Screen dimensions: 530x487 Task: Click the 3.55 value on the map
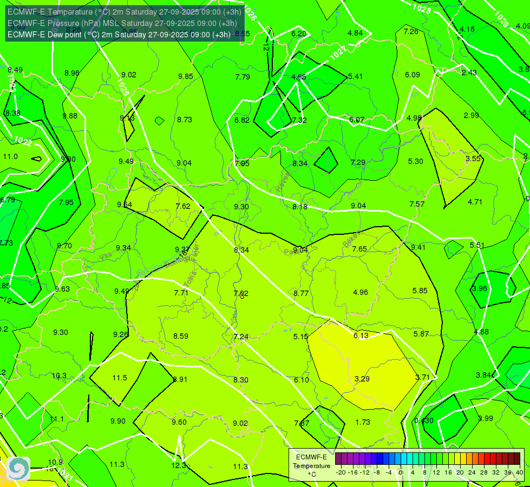[x=473, y=159]
